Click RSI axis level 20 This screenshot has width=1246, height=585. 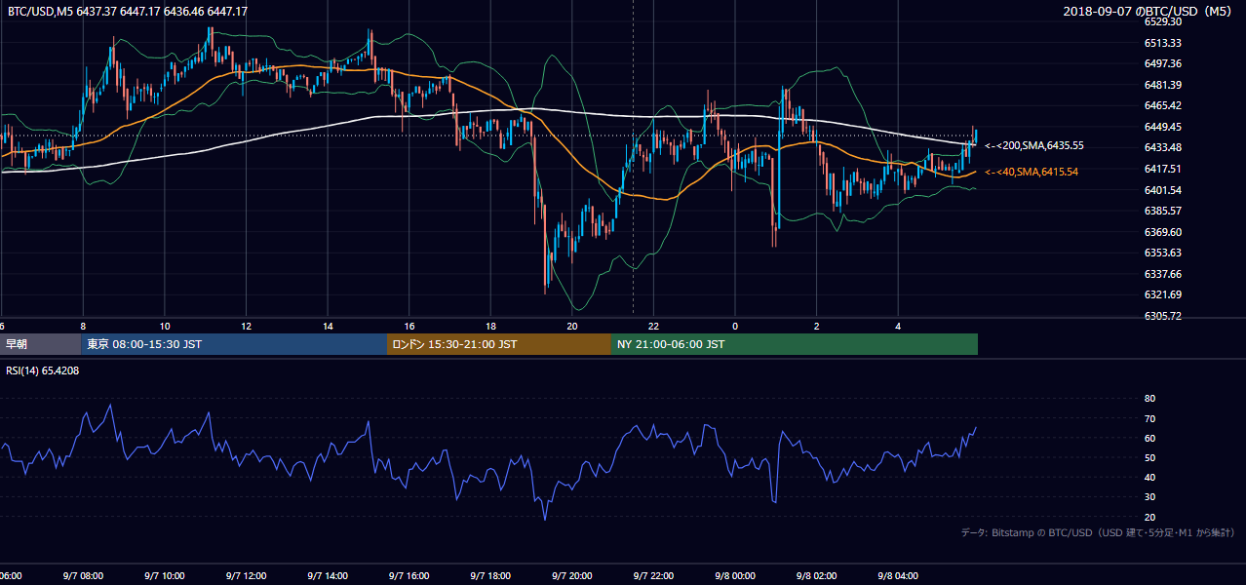pyautogui.click(x=1149, y=517)
